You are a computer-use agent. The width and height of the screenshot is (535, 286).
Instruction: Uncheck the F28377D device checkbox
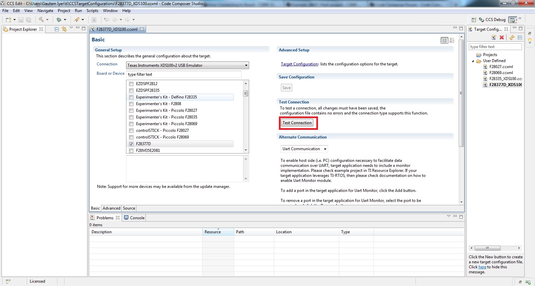[x=131, y=144]
